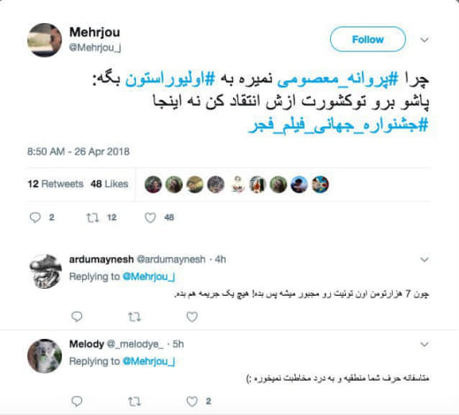
Task: Expand the options chevron on Melody's reply
Action: pyautogui.click(x=425, y=344)
